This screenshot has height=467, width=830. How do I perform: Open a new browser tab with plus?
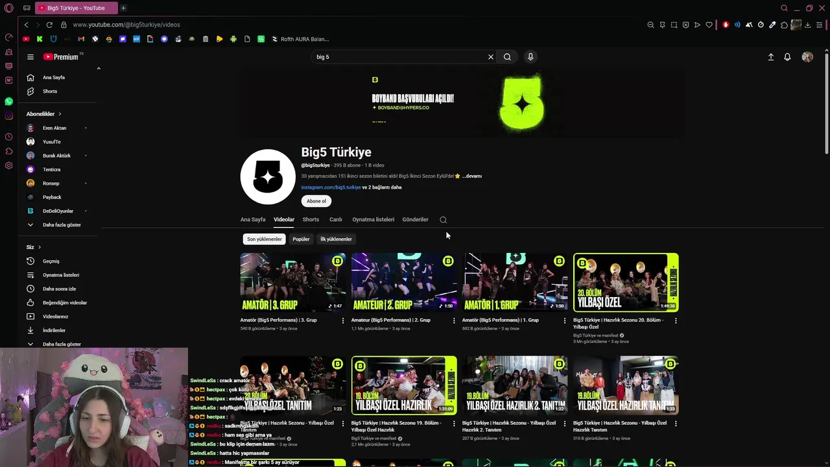[x=123, y=8]
